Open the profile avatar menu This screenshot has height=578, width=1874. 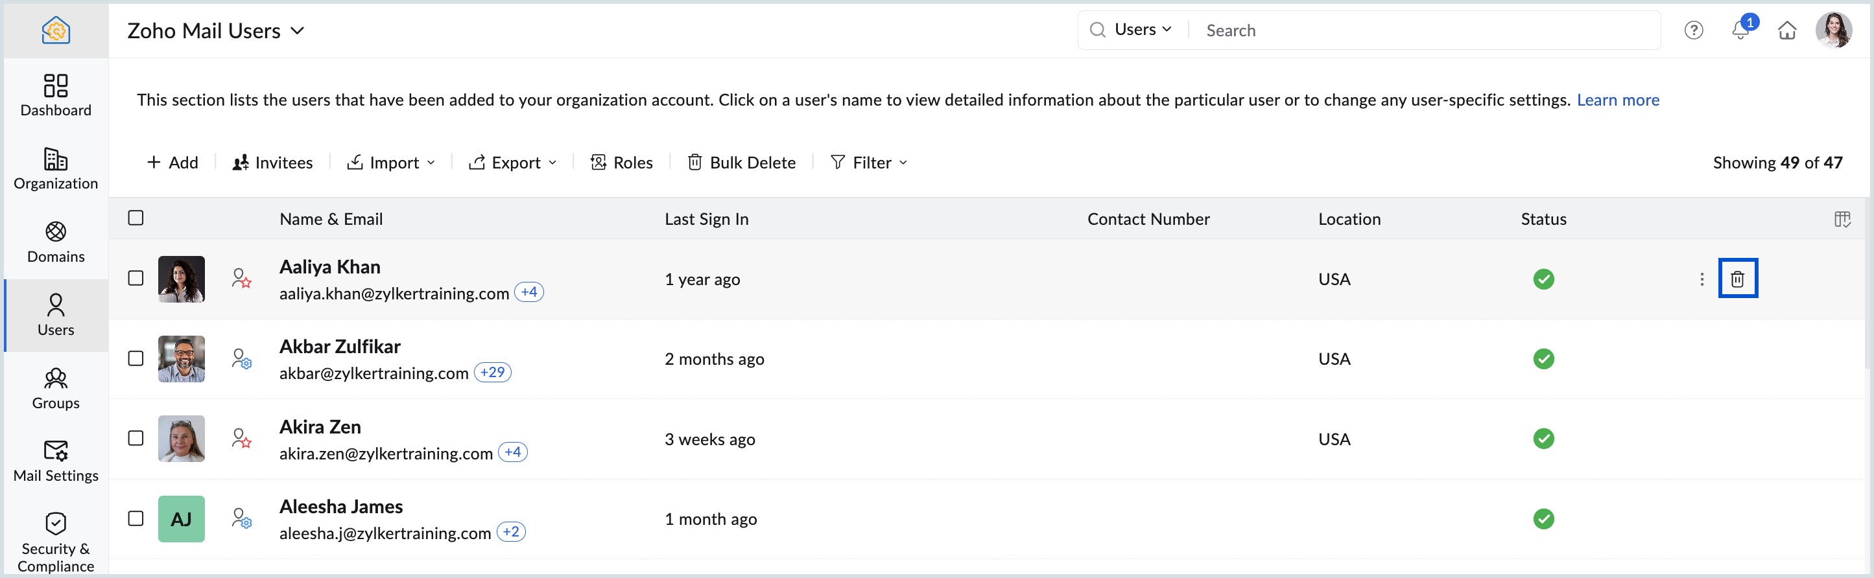tap(1834, 30)
